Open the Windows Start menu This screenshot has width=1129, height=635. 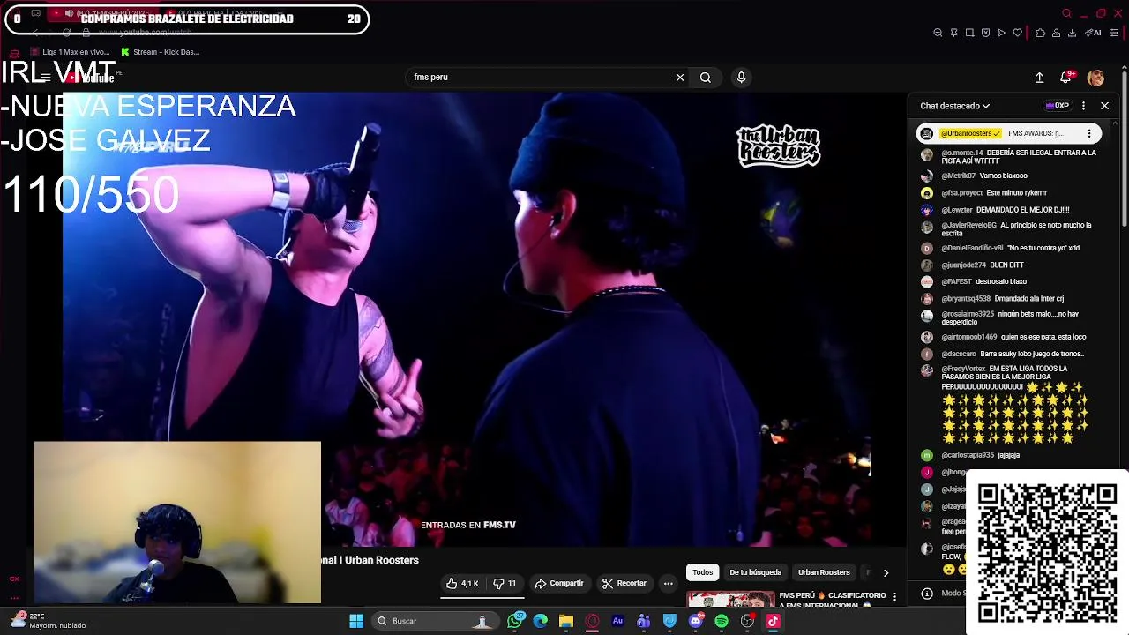tap(356, 621)
